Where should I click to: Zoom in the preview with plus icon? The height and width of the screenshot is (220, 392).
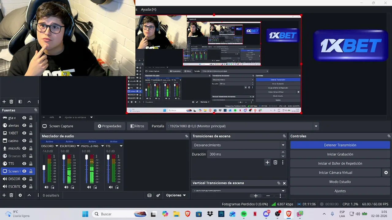pos(60,117)
